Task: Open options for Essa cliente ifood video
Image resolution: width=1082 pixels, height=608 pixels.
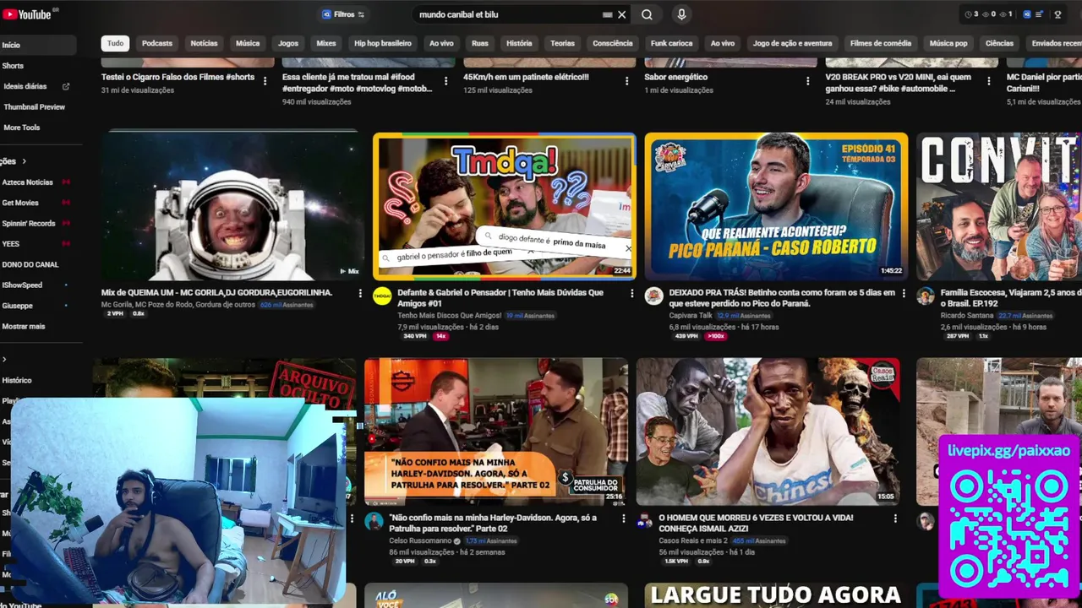Action: click(445, 81)
